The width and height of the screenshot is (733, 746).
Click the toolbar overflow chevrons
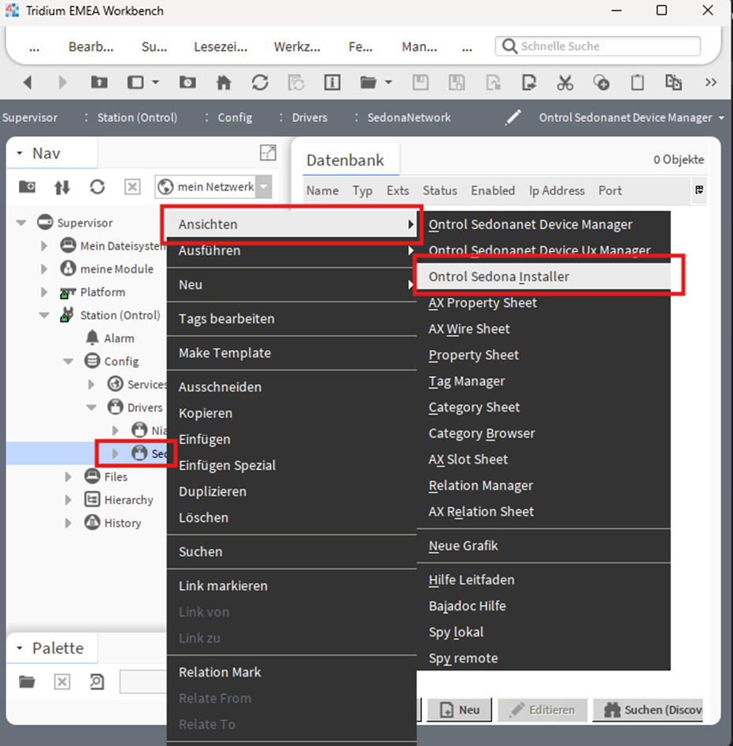711,83
